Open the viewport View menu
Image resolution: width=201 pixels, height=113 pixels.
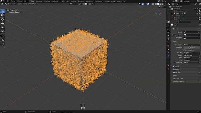pyautogui.click(x=19, y=4)
